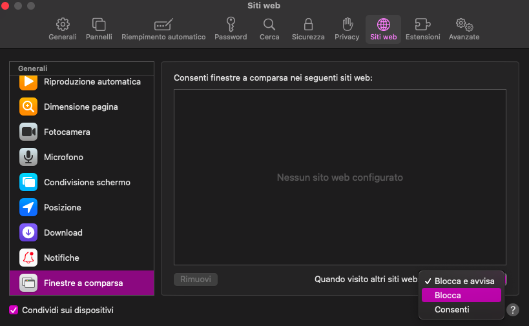
Task: Select Posizione label in sidebar
Action: pos(63,207)
